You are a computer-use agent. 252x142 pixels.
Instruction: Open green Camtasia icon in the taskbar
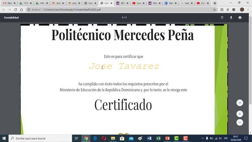176,138
